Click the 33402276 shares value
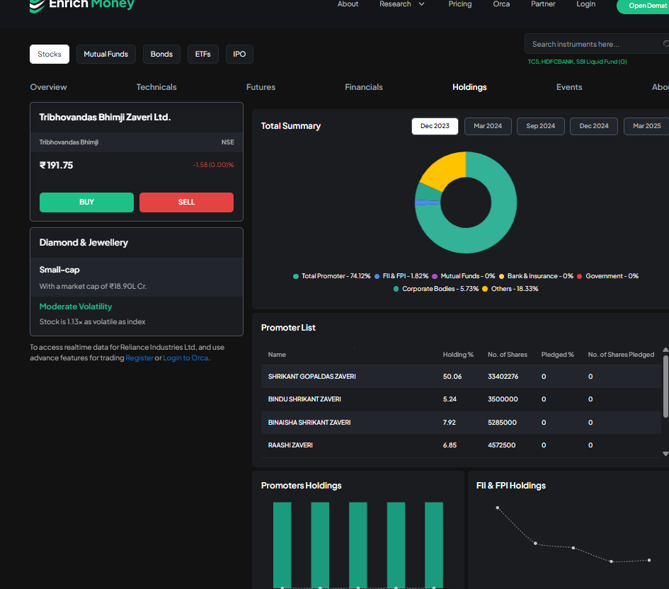Screen dimensions: 669x589 pyautogui.click(x=503, y=377)
